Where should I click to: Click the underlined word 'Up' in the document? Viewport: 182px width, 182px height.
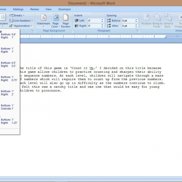pyautogui.click(x=92, y=68)
